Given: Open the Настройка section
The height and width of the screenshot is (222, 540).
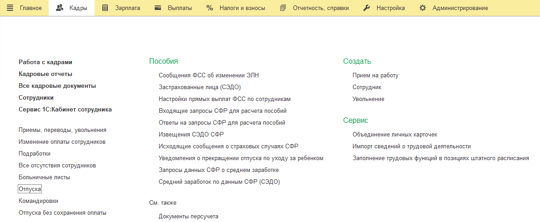Looking at the screenshot, I should click(390, 8).
